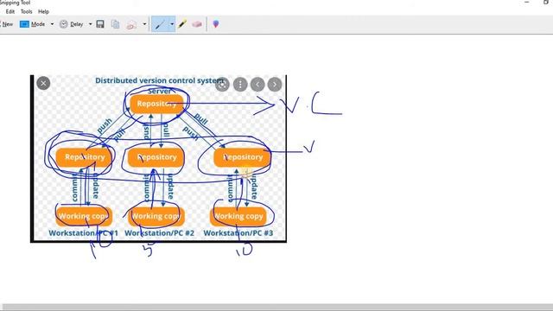Expand the Delay dropdown arrow

click(90, 24)
